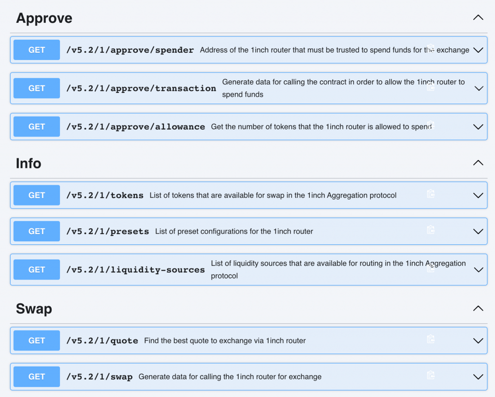The height and width of the screenshot is (397, 495).
Task: Open the /v5.2/1/approve/transaction path link
Action: point(141,88)
